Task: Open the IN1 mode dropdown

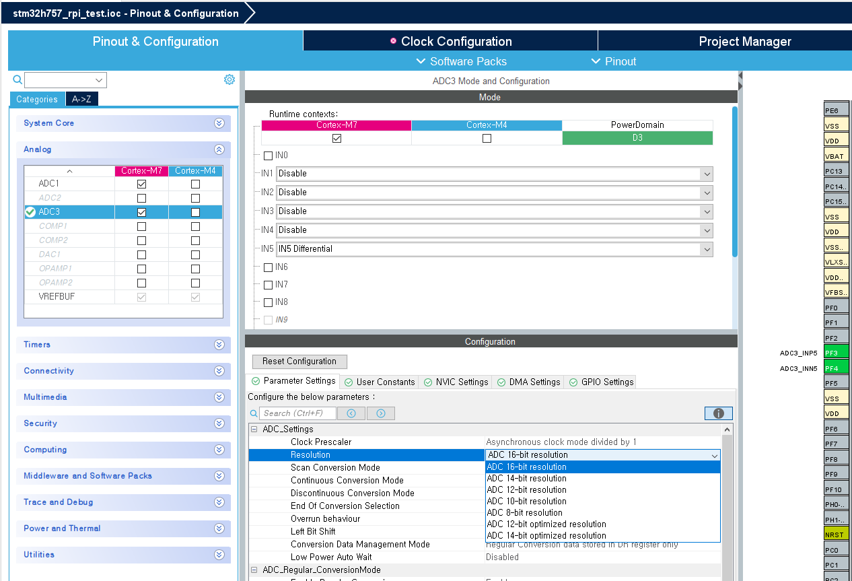Action: 494,174
